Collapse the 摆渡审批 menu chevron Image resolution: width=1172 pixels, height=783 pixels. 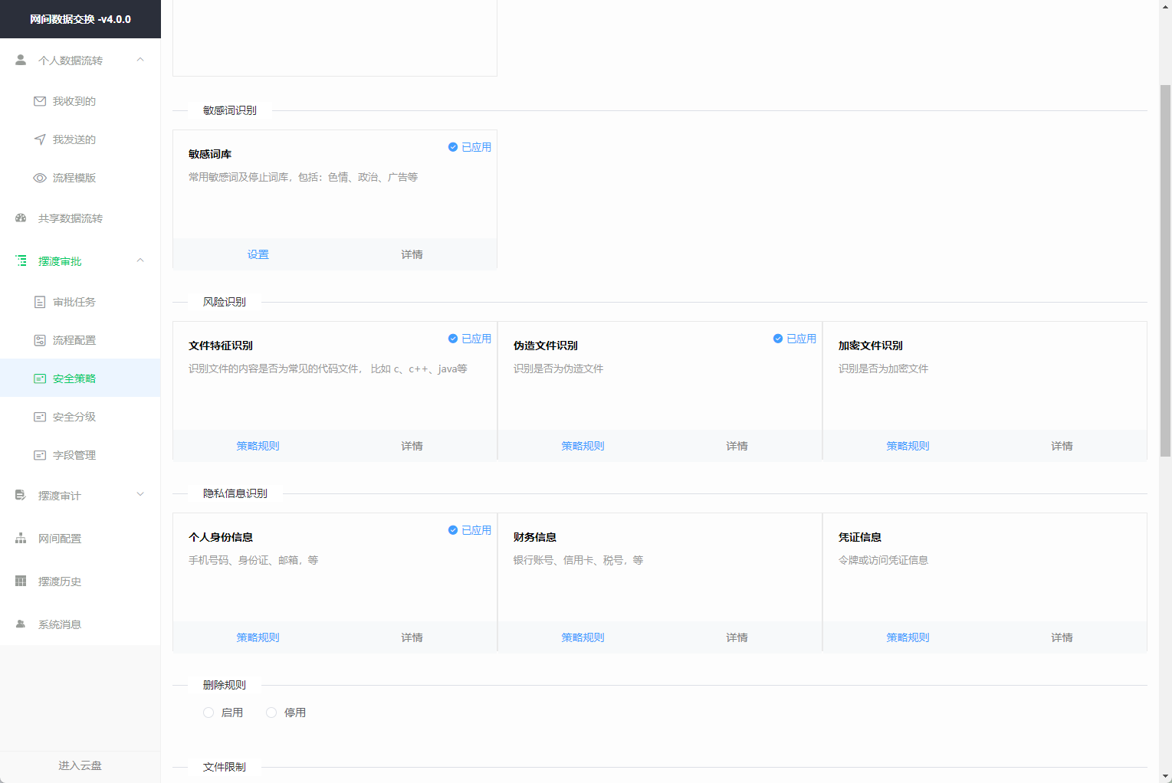[140, 260]
